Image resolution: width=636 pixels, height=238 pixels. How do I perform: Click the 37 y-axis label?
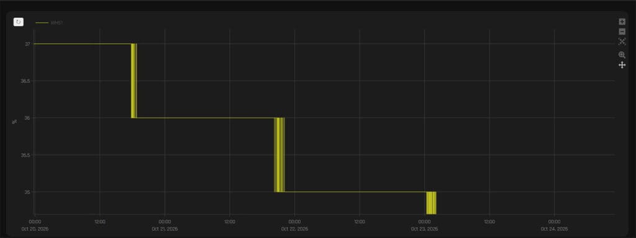[27, 44]
